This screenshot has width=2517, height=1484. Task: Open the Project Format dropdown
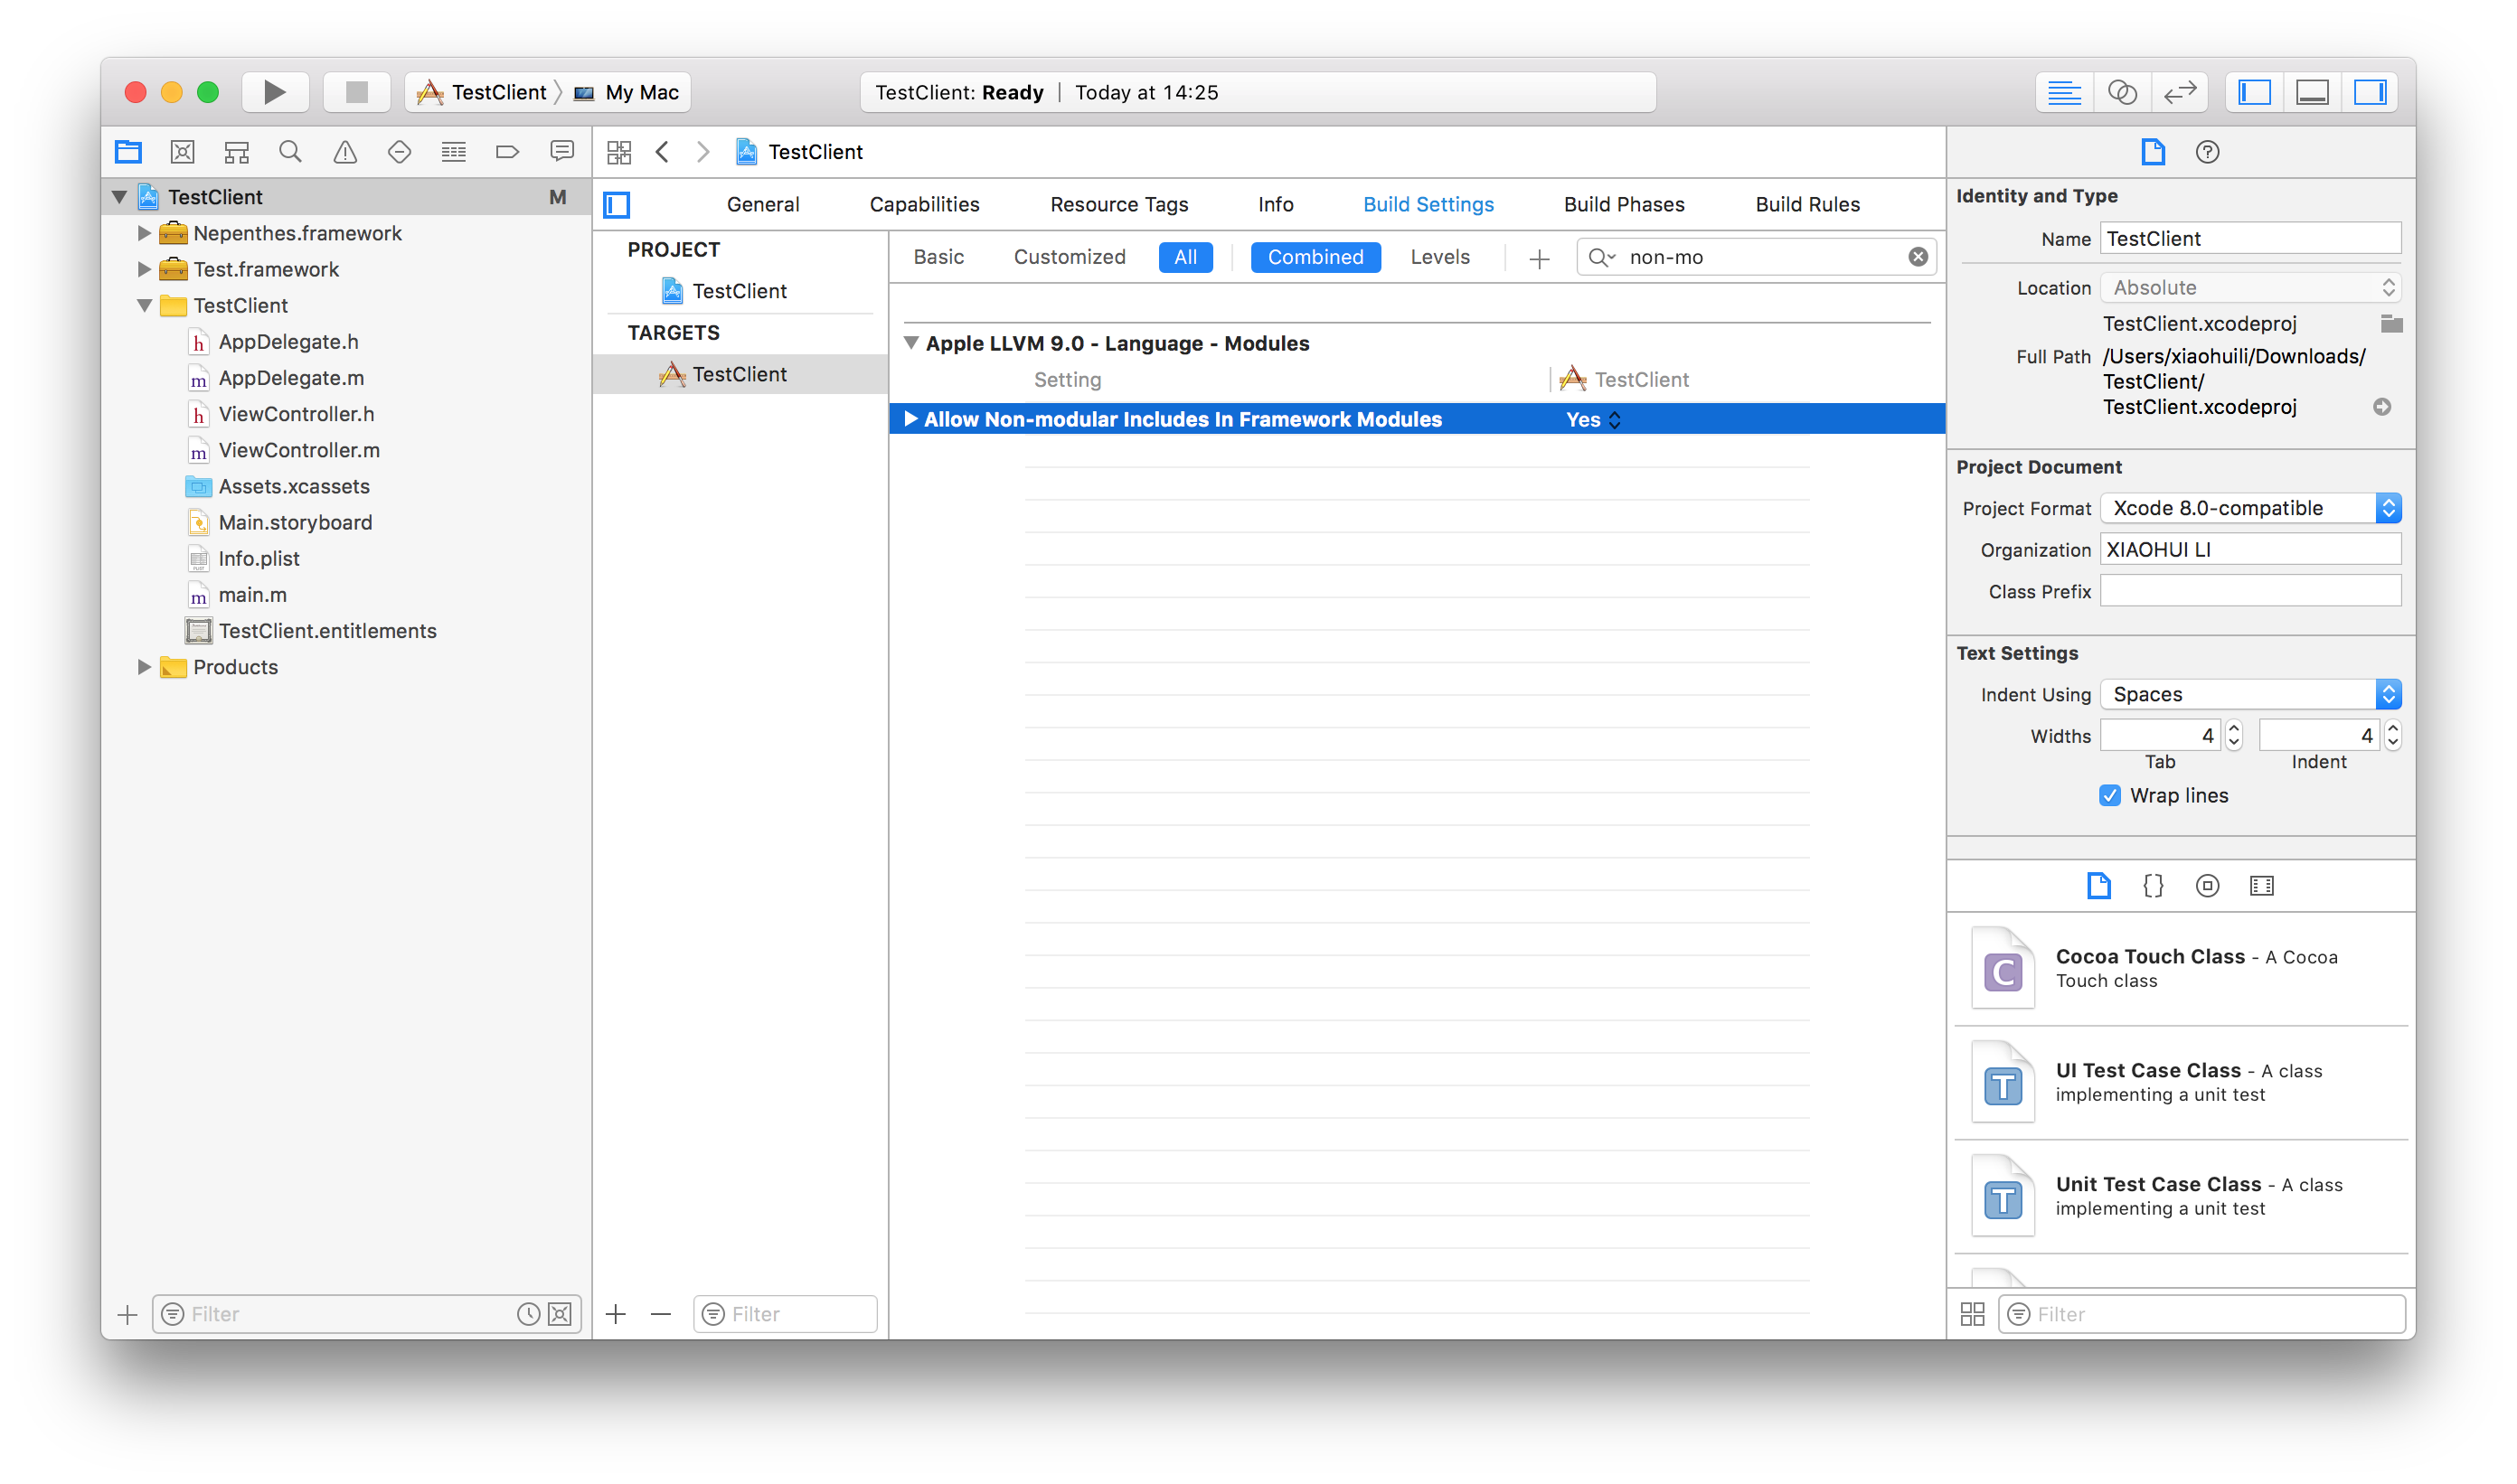coord(2250,508)
